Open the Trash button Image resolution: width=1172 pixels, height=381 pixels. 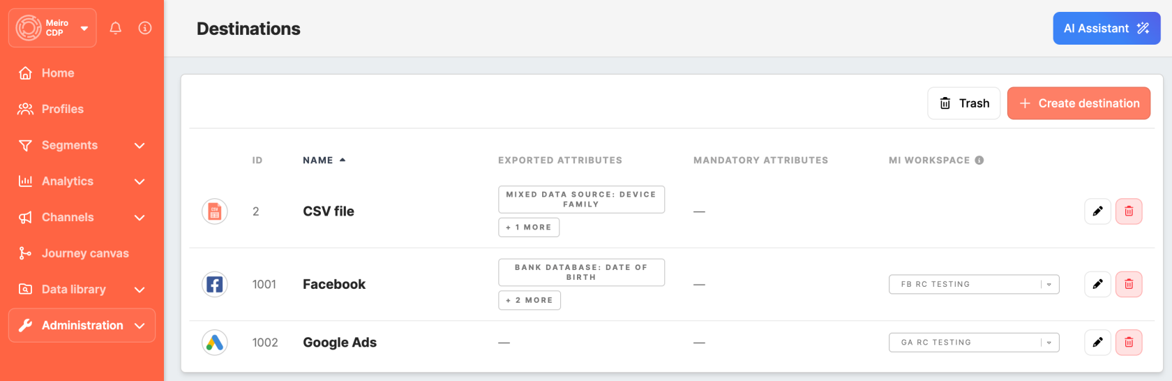coord(963,103)
